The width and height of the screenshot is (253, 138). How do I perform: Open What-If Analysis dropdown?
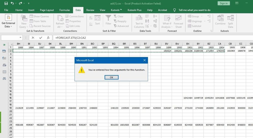click(167, 21)
